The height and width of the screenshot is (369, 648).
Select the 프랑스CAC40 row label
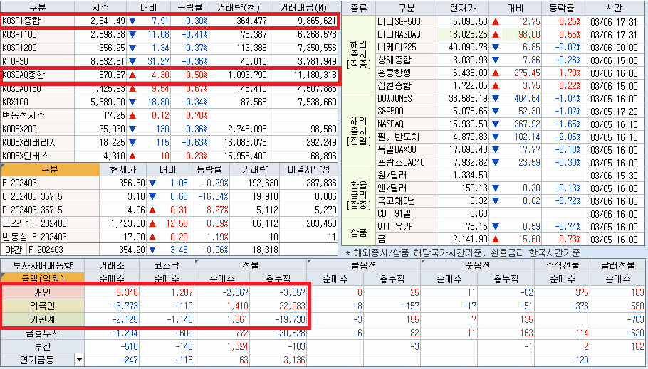(x=401, y=163)
